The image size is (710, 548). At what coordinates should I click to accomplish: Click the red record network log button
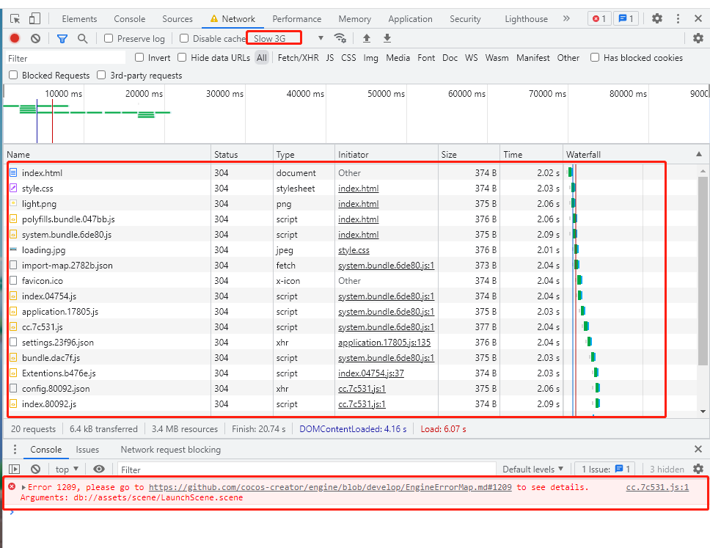click(15, 38)
